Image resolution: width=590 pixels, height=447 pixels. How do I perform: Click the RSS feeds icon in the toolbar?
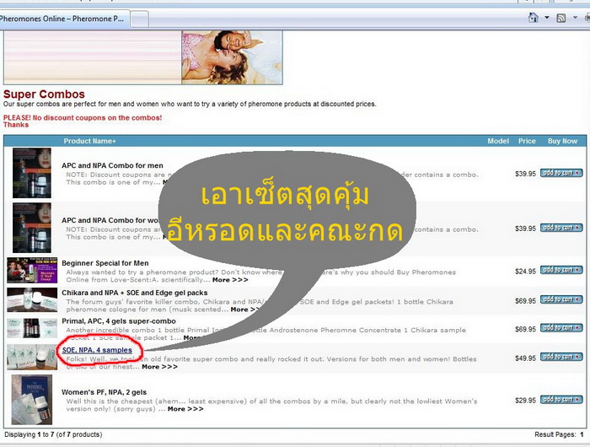point(561,18)
